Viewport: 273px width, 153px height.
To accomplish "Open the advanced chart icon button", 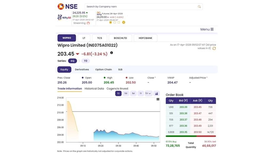I will (x=157, y=93).
